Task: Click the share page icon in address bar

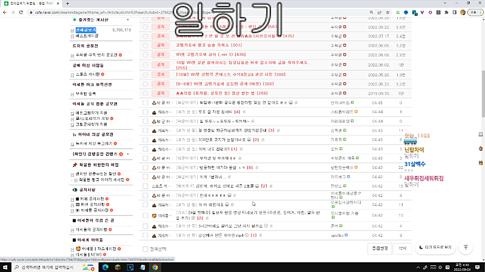Action: pos(380,12)
